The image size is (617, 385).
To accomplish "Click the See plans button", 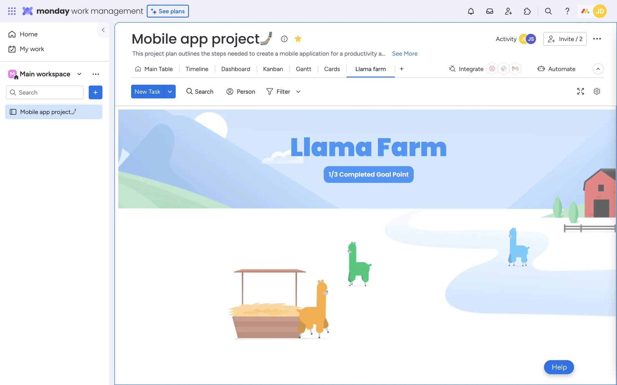I will [168, 11].
